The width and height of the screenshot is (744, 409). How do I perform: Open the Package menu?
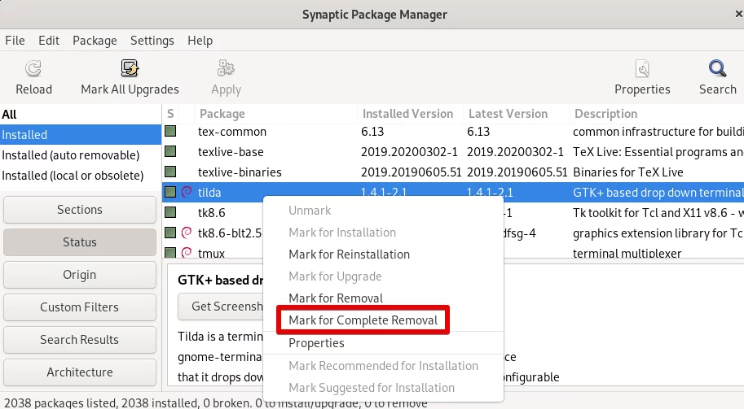click(95, 41)
